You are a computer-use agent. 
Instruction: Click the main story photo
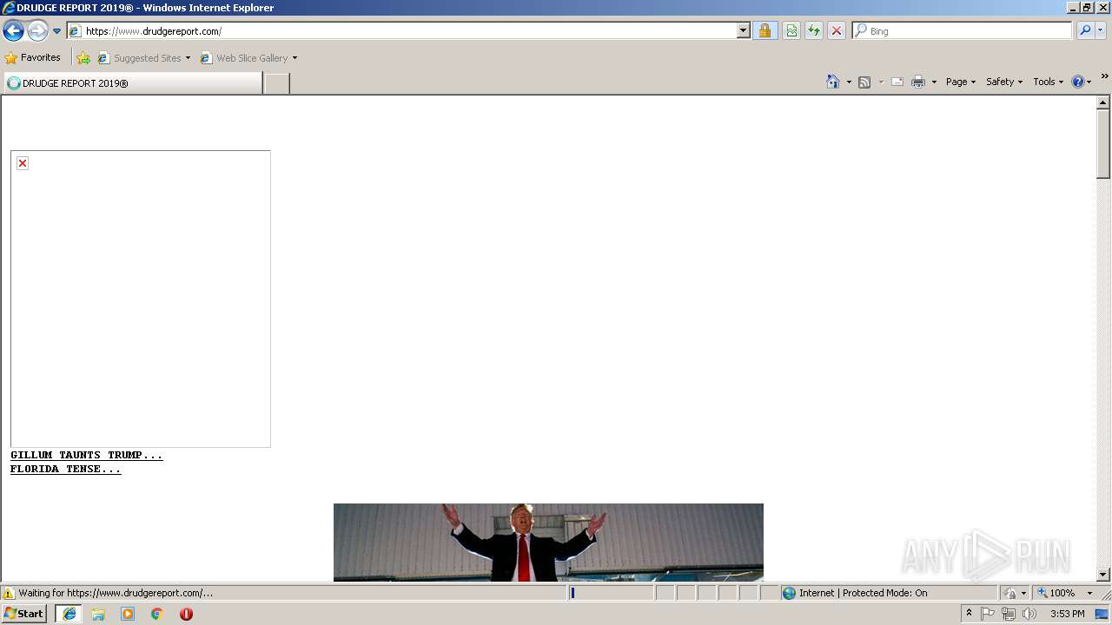(x=548, y=543)
